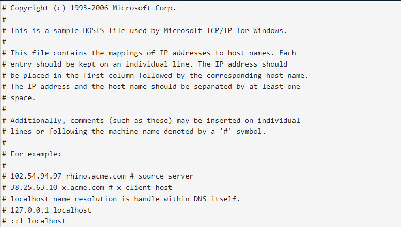Click "individual line" in entry sentence
This screenshot has height=227, width=401.
(x=159, y=64)
